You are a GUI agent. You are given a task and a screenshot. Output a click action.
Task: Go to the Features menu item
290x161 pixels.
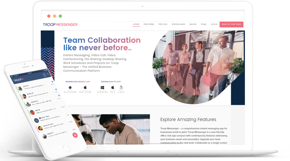pos(149,25)
